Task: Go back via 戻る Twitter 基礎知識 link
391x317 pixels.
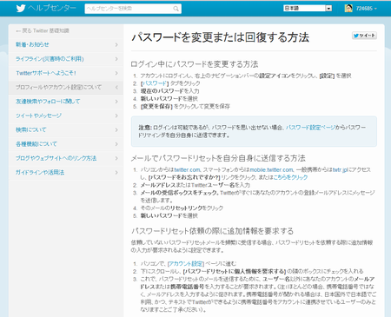Action: (x=43, y=30)
